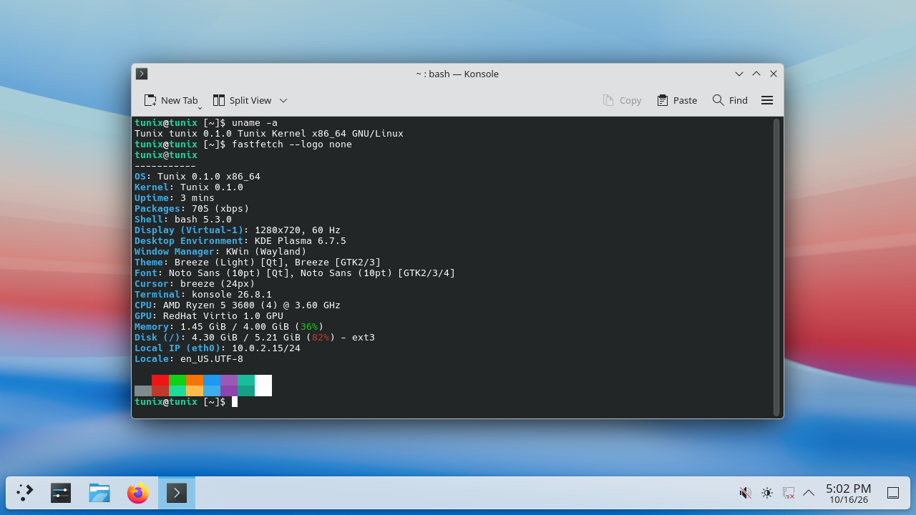Click the green "36%" memory usage value
This screenshot has width=916, height=515.
[x=309, y=327]
